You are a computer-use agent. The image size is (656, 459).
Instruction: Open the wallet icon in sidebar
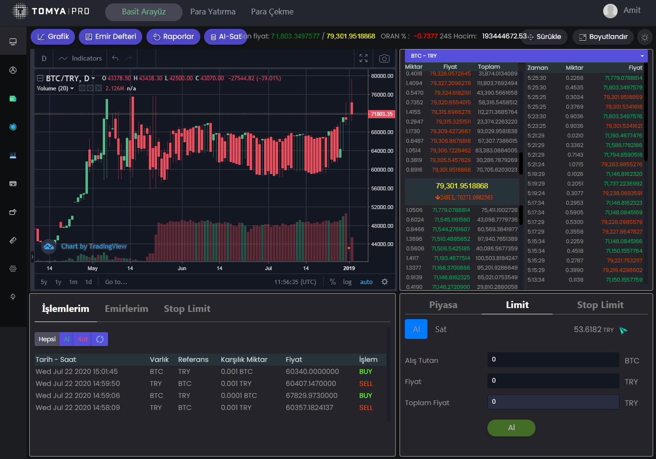click(13, 99)
